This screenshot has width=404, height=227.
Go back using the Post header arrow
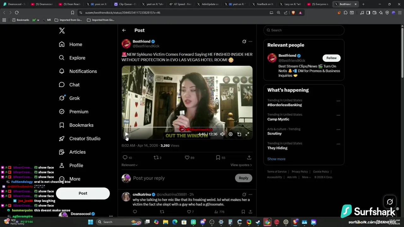[124, 30]
